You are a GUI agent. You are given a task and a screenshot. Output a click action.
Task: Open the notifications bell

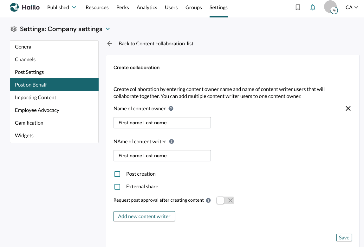click(x=313, y=7)
